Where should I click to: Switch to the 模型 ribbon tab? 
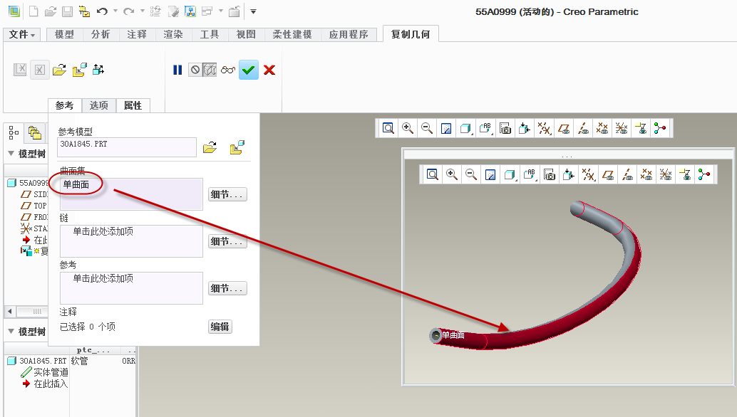(64, 34)
